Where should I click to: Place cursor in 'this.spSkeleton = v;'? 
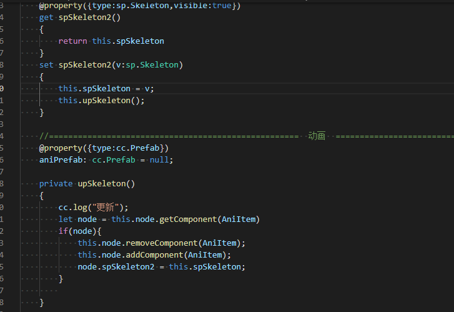(x=106, y=89)
